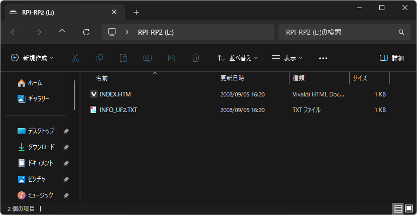The width and height of the screenshot is (417, 215).
Task: Focus the RPI-RP2 (L:) search box
Action: pos(345,32)
